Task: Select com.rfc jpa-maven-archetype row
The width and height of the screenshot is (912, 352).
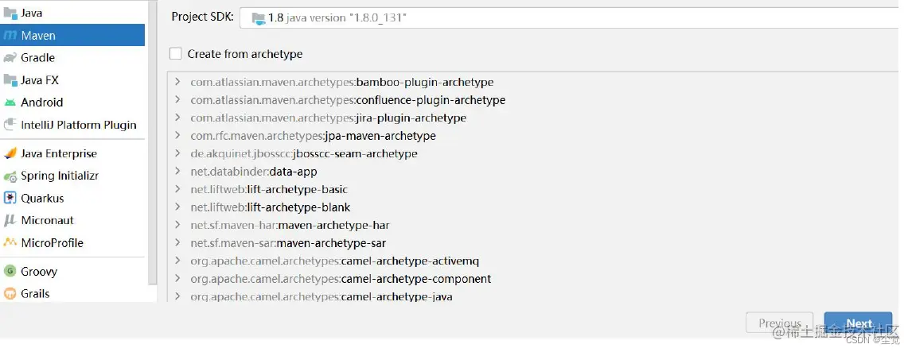Action: tap(313, 136)
